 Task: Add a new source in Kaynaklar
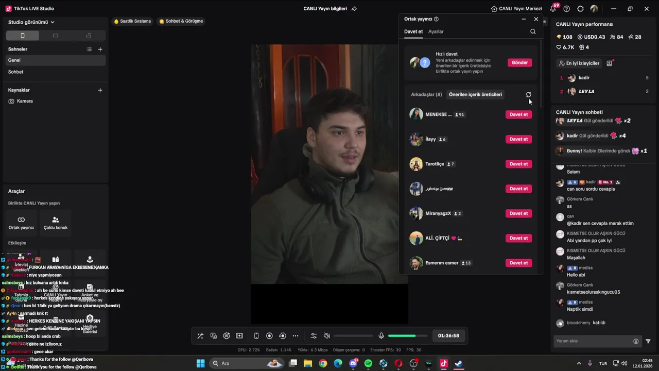coord(100,90)
